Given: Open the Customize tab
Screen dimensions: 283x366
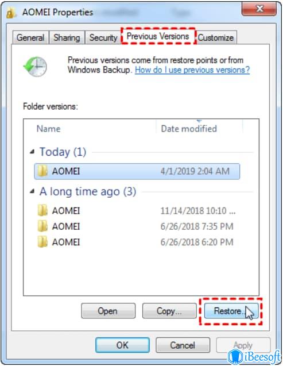Looking at the screenshot, I should 216,37.
